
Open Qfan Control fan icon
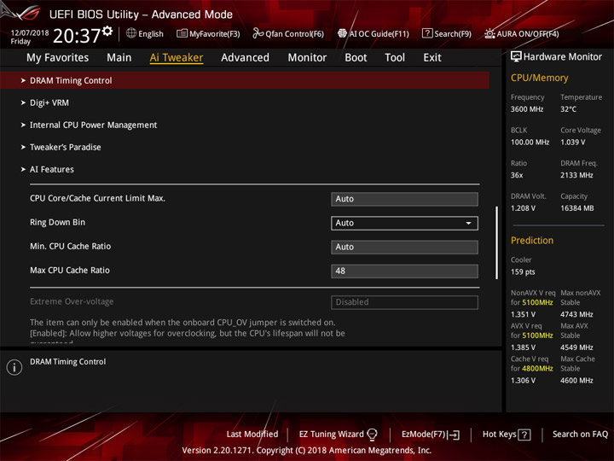pos(258,33)
